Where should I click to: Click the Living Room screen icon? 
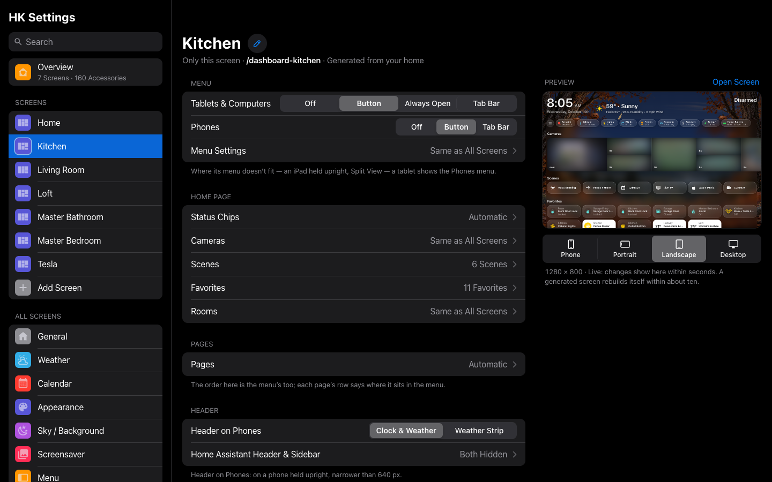point(23,170)
